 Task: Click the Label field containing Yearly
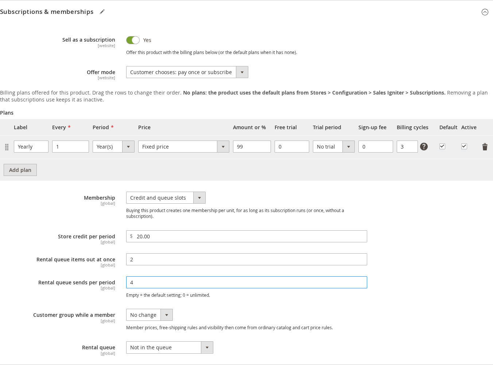pyautogui.click(x=31, y=147)
